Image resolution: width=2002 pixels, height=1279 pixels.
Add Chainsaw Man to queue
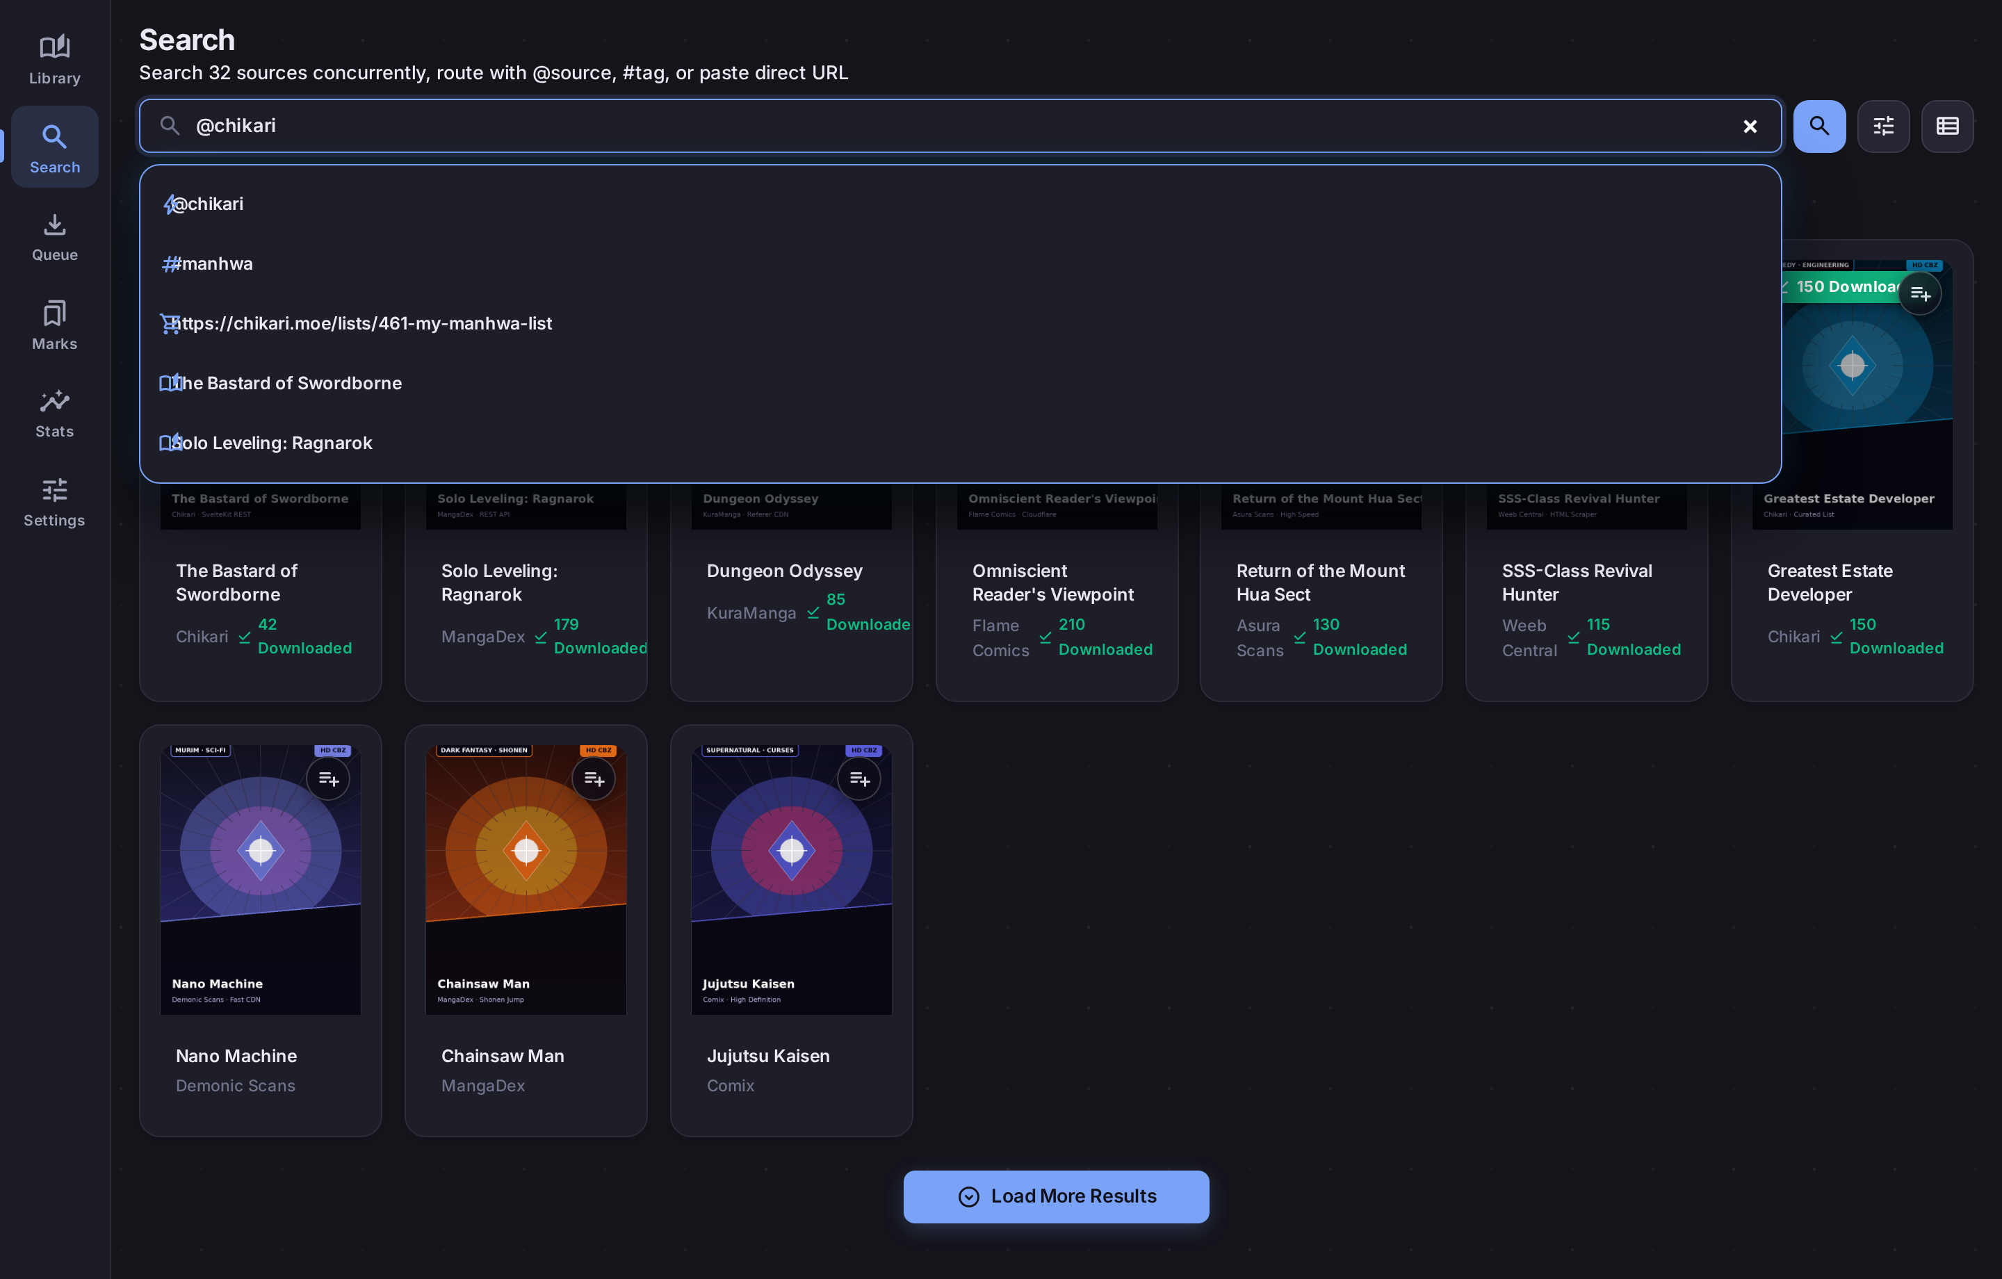pos(594,779)
